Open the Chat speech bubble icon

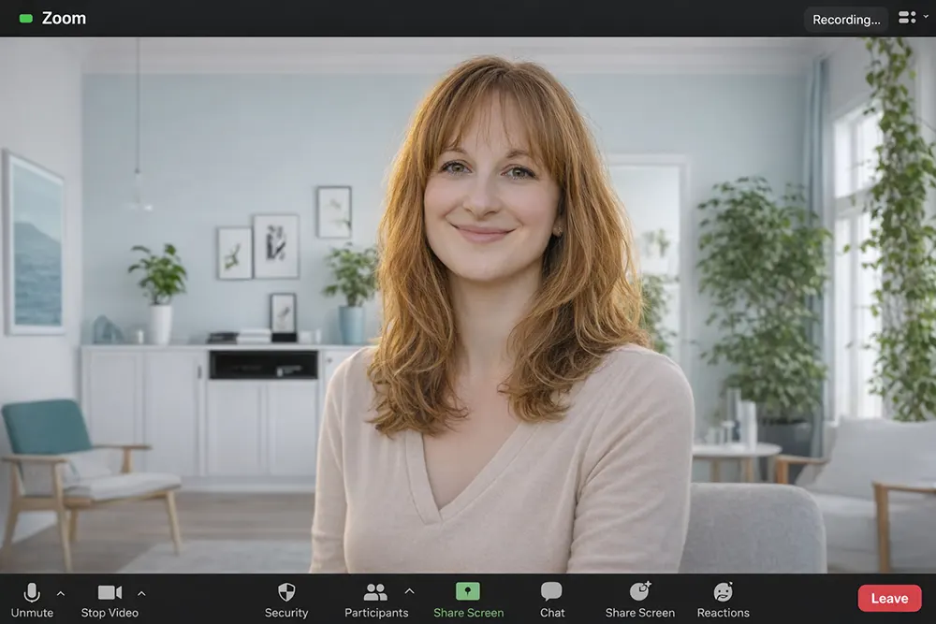(x=552, y=591)
